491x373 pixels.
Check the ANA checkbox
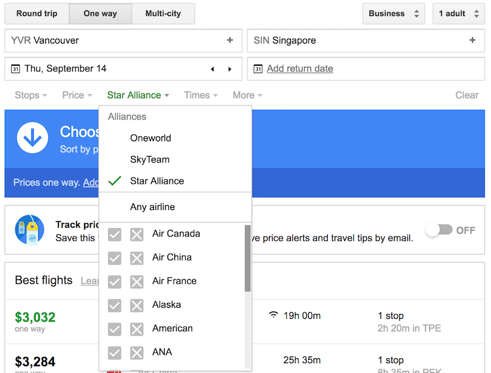click(x=115, y=353)
